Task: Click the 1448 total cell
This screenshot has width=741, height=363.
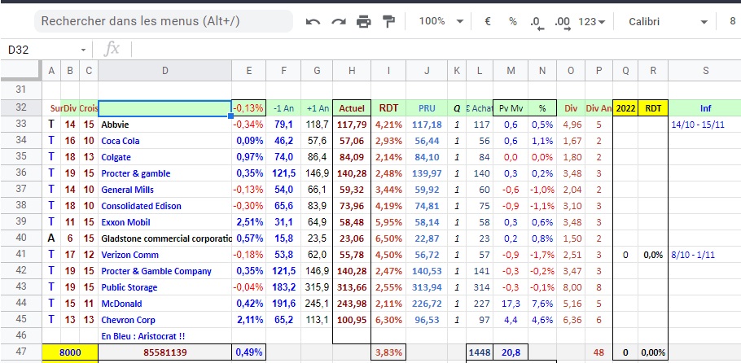Action: tap(480, 352)
